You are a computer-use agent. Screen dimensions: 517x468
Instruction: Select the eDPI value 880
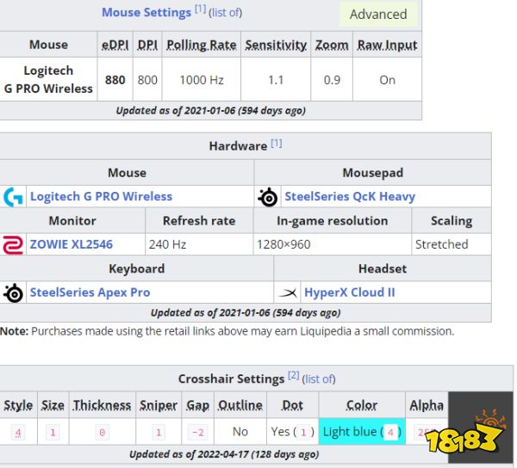[115, 80]
